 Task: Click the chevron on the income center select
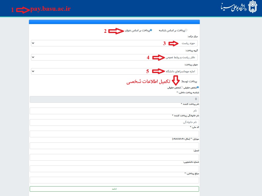(33, 43)
